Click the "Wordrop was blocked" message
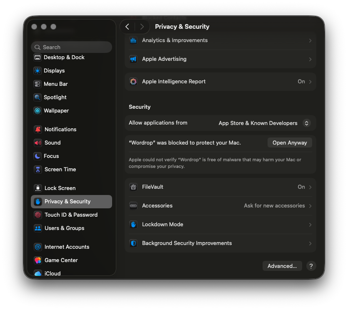 point(185,142)
